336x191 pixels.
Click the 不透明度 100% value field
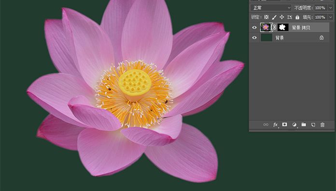click(x=321, y=8)
